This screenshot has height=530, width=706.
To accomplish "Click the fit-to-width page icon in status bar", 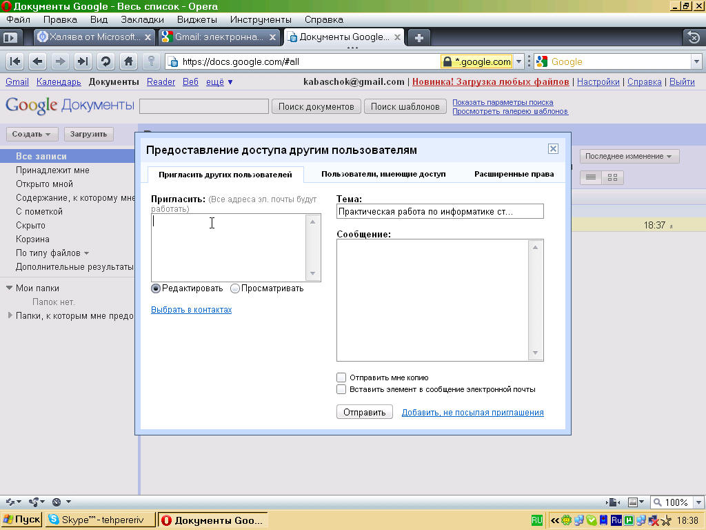I will point(613,502).
